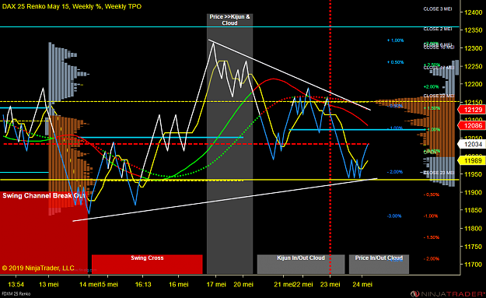This screenshot has width=486, height=298.
Task: Click the '16 mei' date label
Action: tap(179, 284)
